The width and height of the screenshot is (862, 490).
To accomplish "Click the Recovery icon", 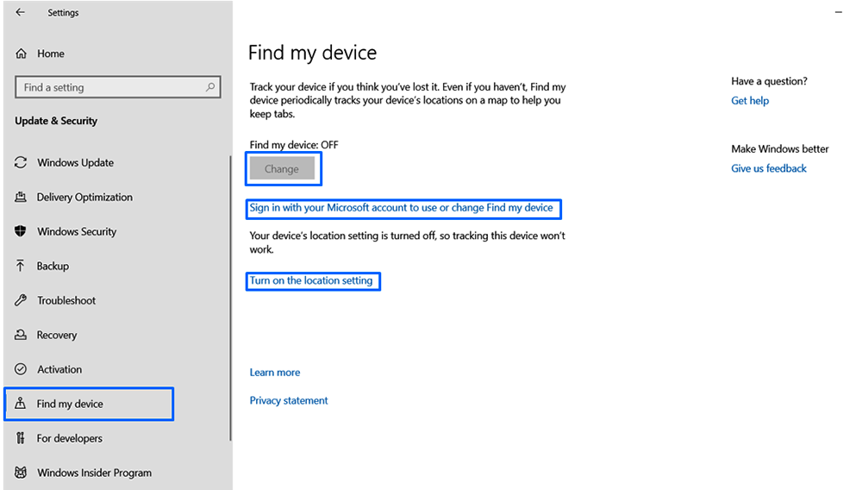I will click(21, 335).
